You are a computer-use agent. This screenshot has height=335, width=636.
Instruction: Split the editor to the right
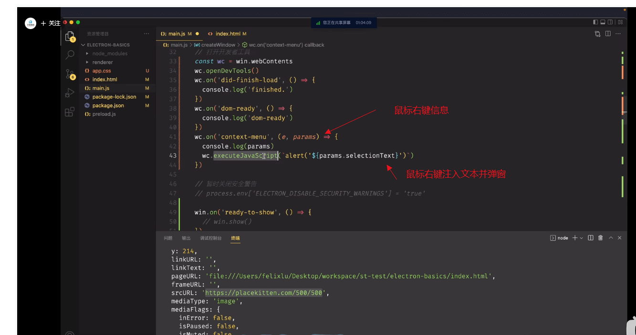click(x=608, y=34)
